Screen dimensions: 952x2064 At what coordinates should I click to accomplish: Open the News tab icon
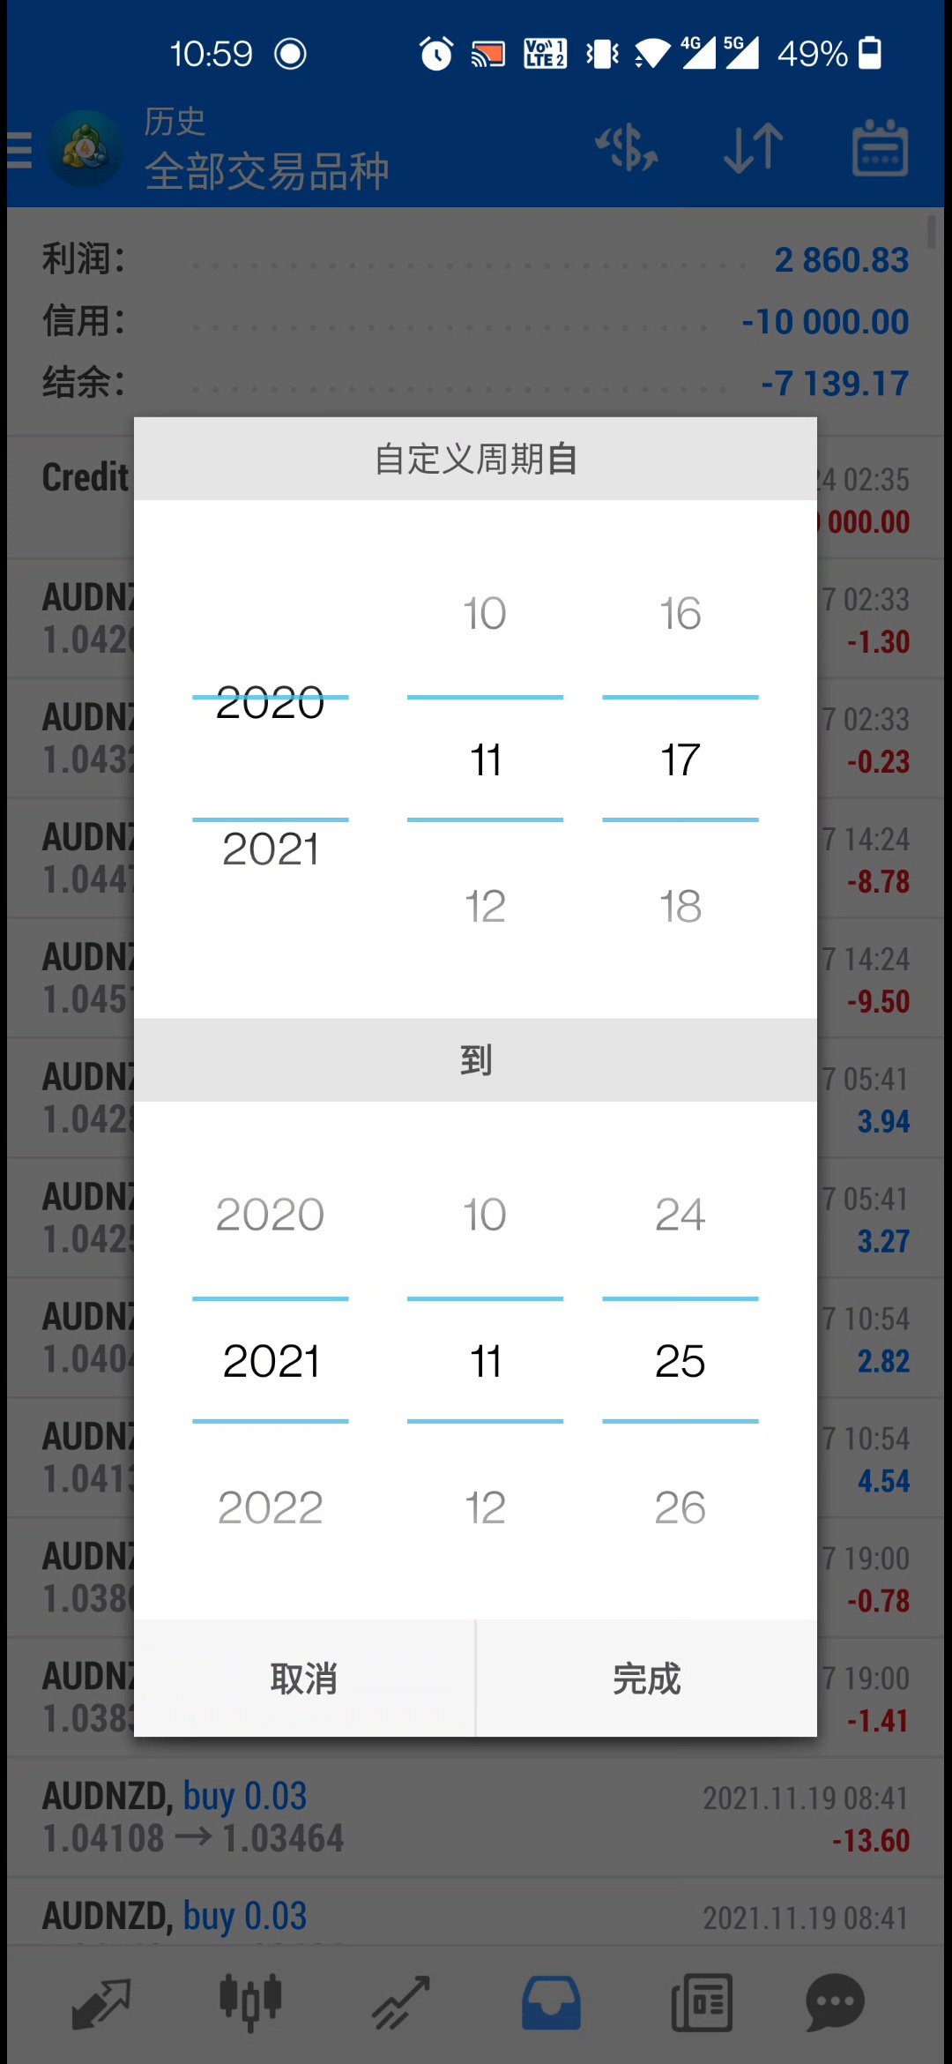click(702, 2003)
